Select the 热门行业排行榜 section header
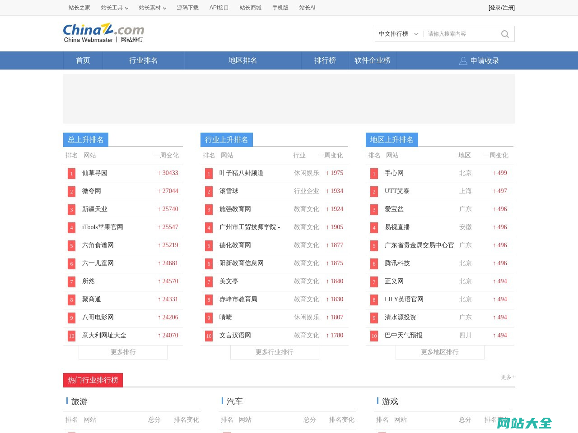This screenshot has width=578, height=433. pyautogui.click(x=93, y=380)
